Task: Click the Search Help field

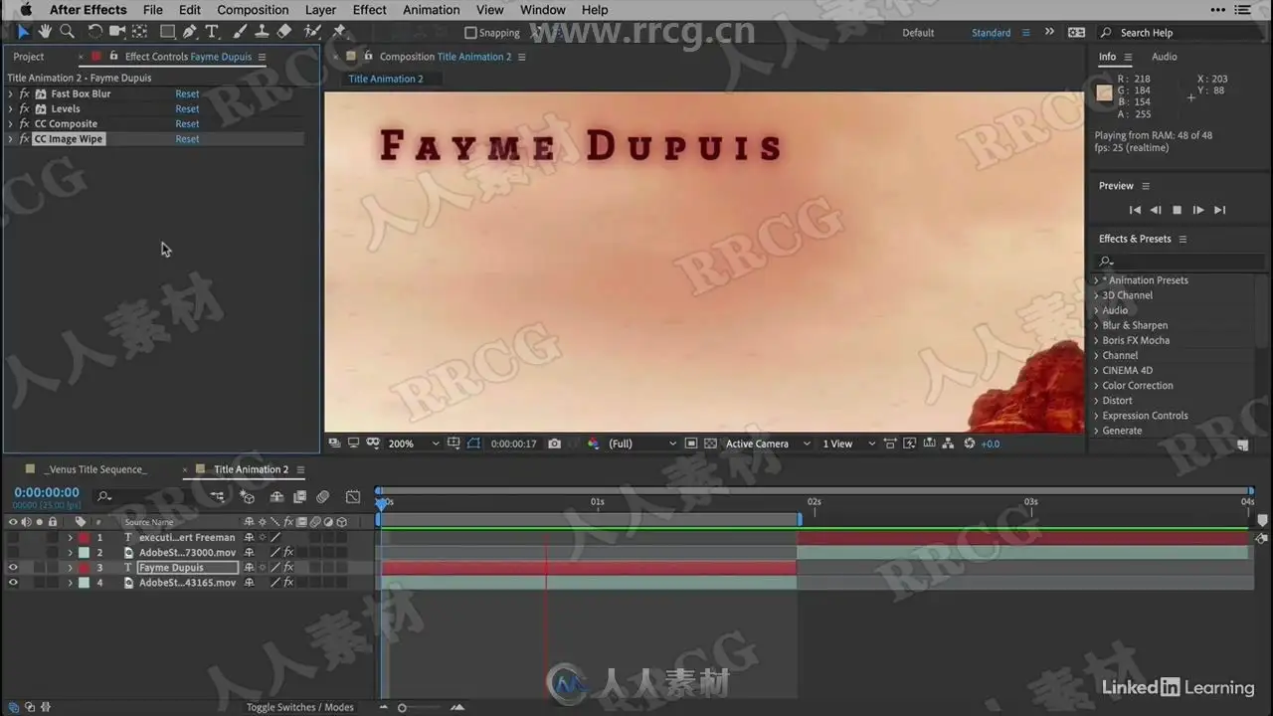Action: tap(1182, 33)
